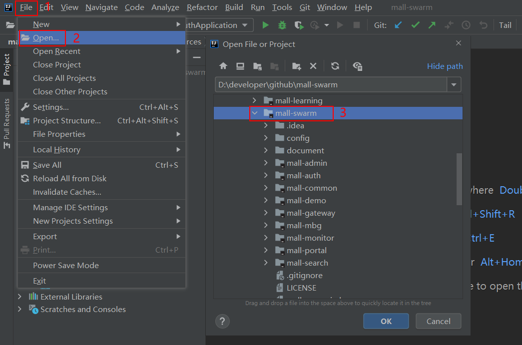The height and width of the screenshot is (345, 522).
Task: Open the Pull Requests tool window tab
Action: 6,124
